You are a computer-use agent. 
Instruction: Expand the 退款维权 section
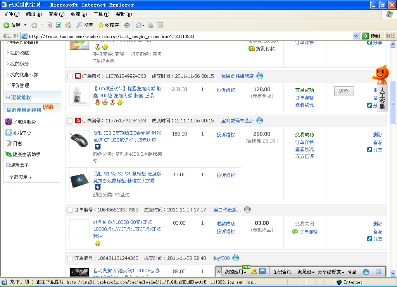[8, 97]
